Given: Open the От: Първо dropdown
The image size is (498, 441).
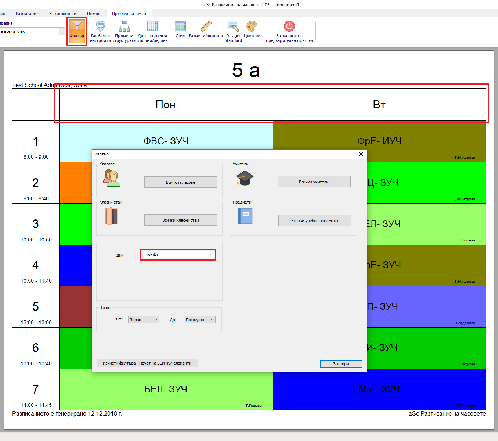Looking at the screenshot, I should (x=143, y=320).
